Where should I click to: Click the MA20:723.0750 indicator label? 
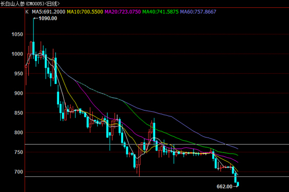123,12
